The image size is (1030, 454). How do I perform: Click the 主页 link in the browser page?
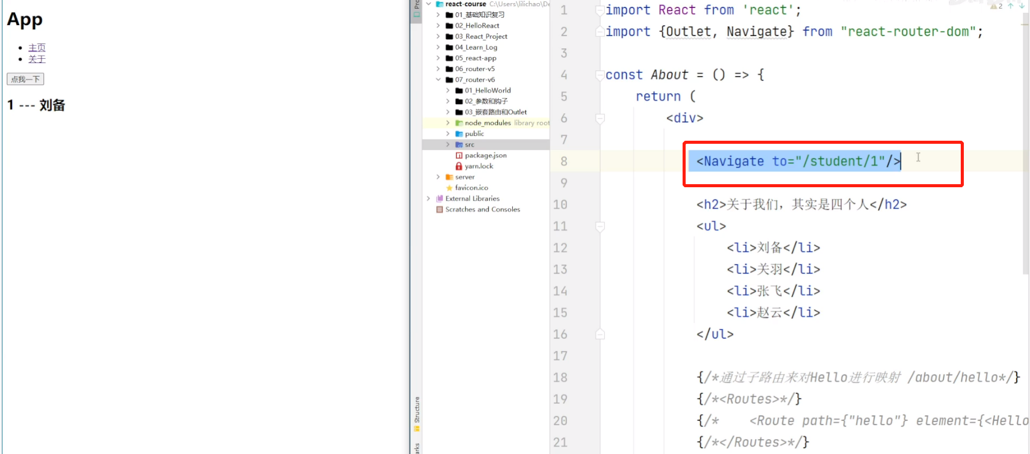pos(37,48)
